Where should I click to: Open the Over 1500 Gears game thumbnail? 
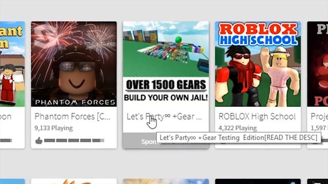click(166, 64)
